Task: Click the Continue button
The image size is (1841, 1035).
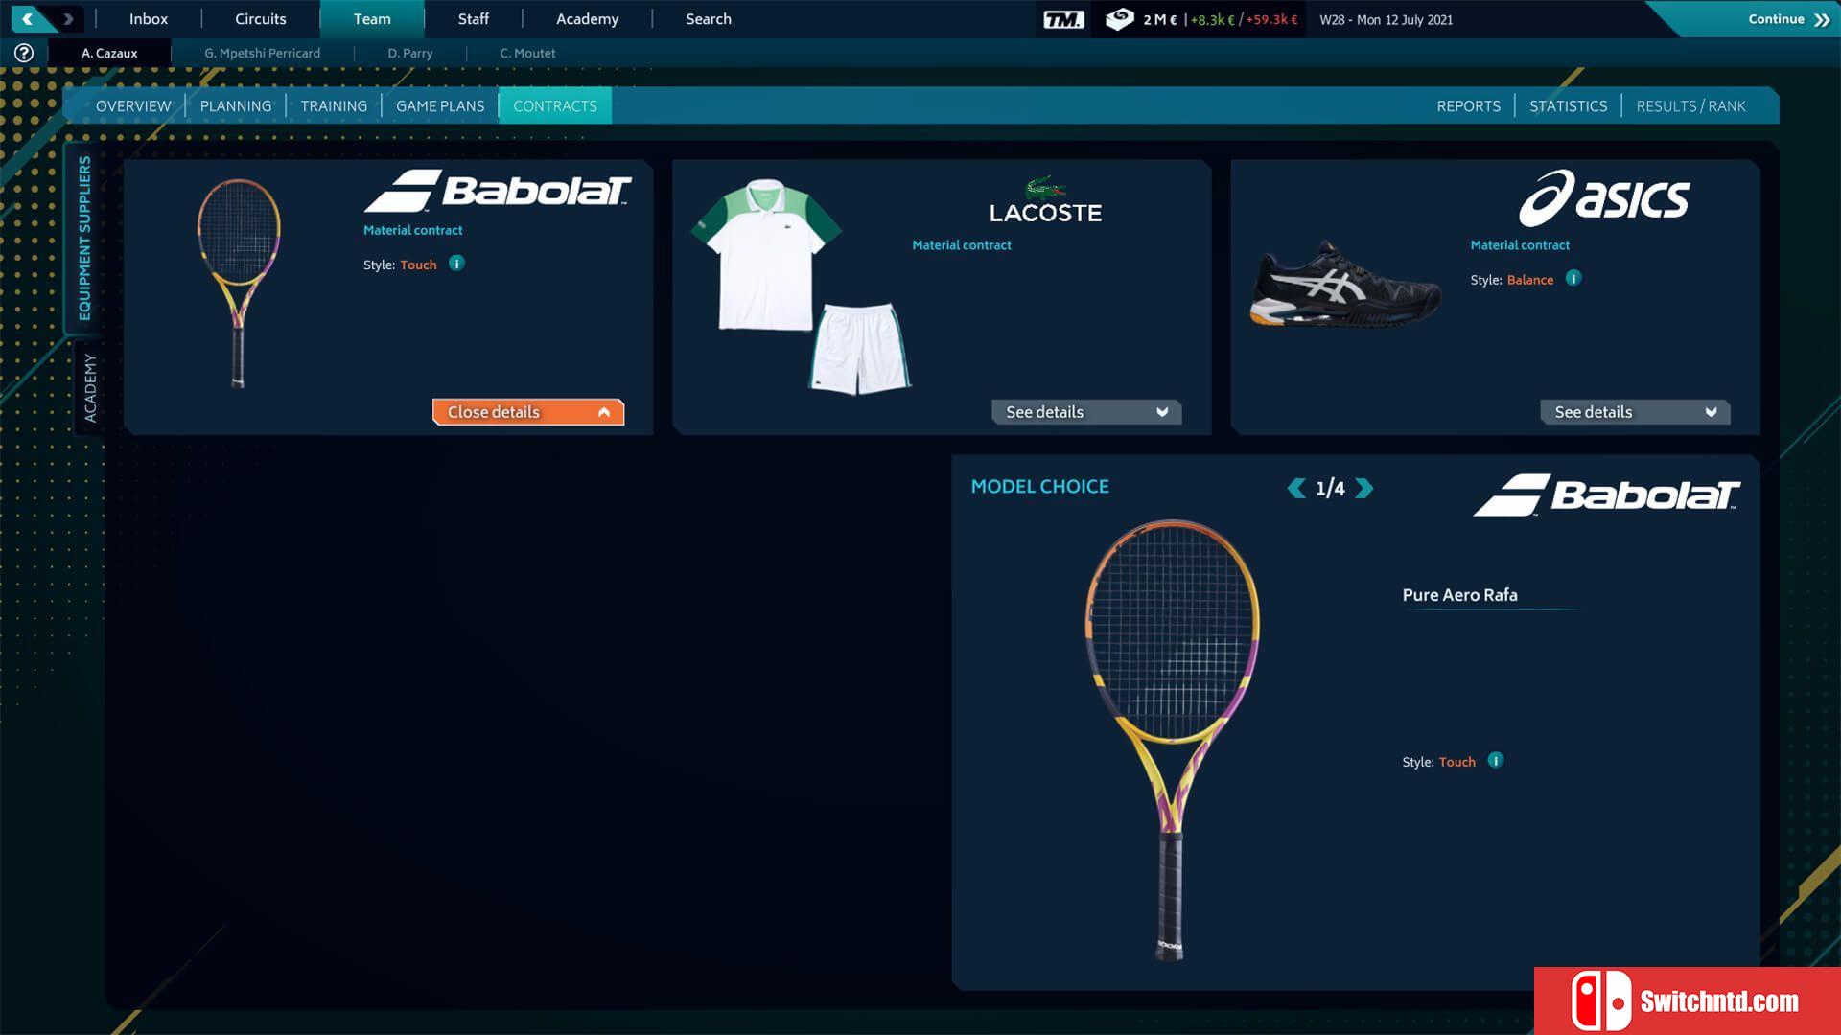Action: 1776,18
